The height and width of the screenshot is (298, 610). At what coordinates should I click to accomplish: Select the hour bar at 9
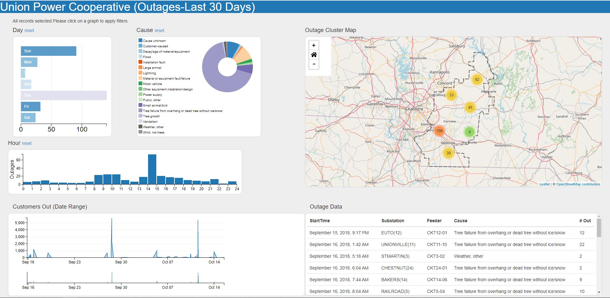[x=107, y=179]
